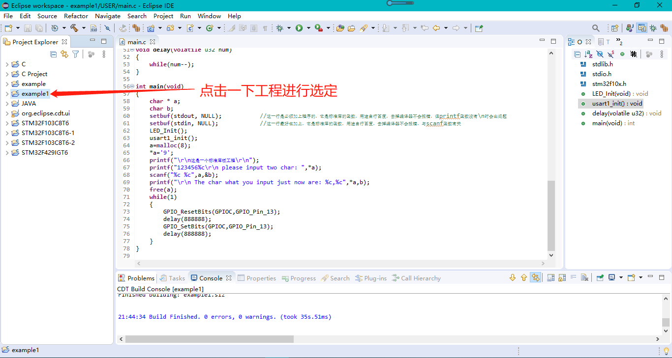The image size is (672, 358).
Task: Click the Open Type icon in the toolbar
Action: point(340,28)
